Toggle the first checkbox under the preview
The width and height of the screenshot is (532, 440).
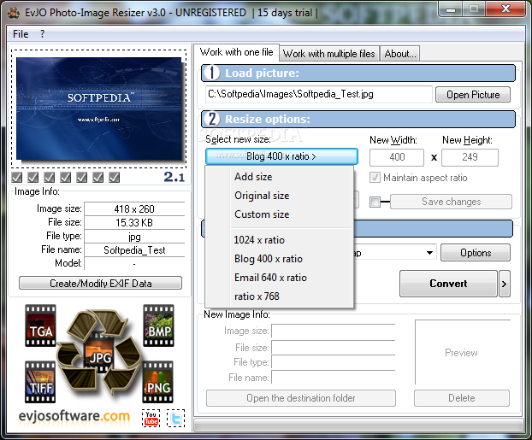pos(16,178)
